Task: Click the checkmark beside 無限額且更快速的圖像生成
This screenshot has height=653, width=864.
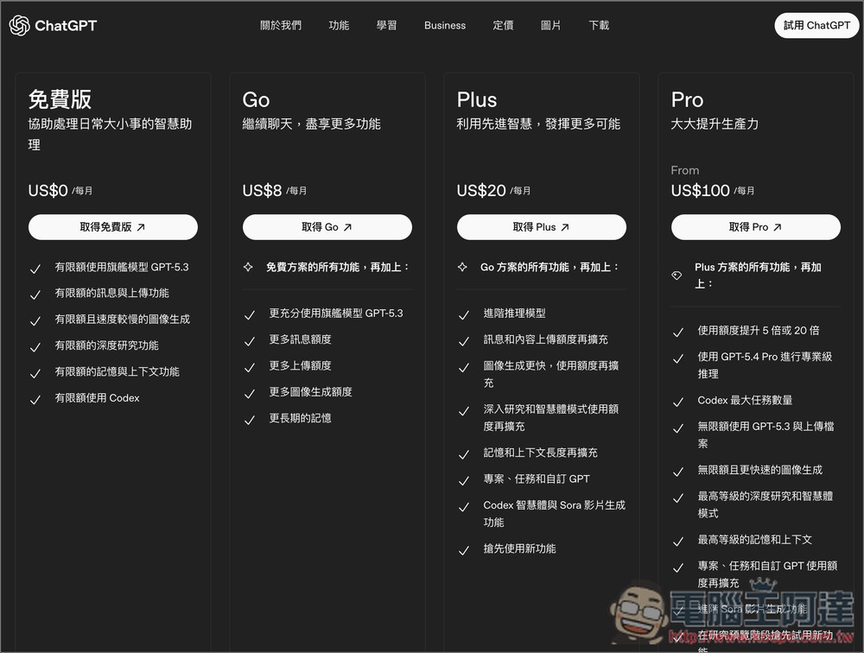Action: click(x=678, y=472)
